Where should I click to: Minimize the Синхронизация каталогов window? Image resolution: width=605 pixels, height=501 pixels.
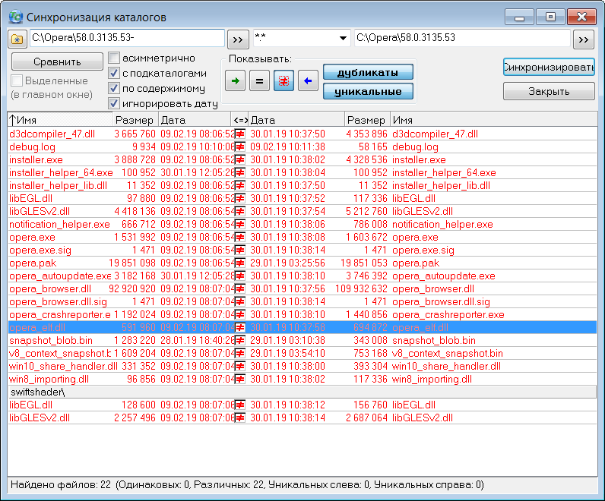click(x=519, y=17)
